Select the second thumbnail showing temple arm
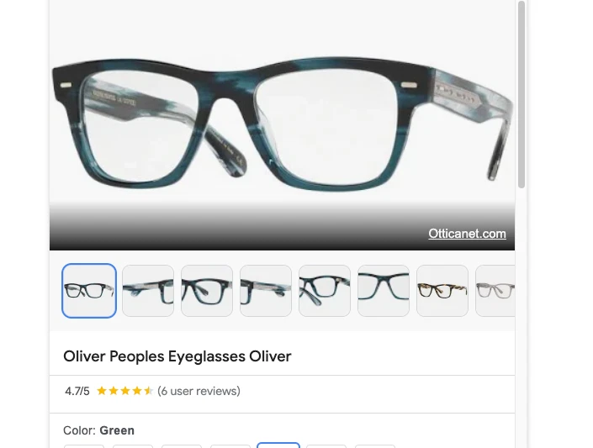 coord(148,291)
